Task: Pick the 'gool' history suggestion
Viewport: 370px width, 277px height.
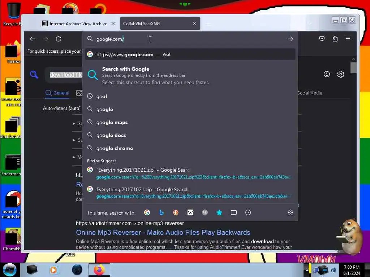Action: pyautogui.click(x=190, y=96)
